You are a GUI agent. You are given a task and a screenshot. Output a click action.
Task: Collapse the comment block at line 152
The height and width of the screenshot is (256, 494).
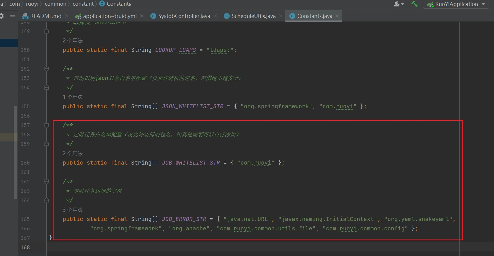point(46,69)
